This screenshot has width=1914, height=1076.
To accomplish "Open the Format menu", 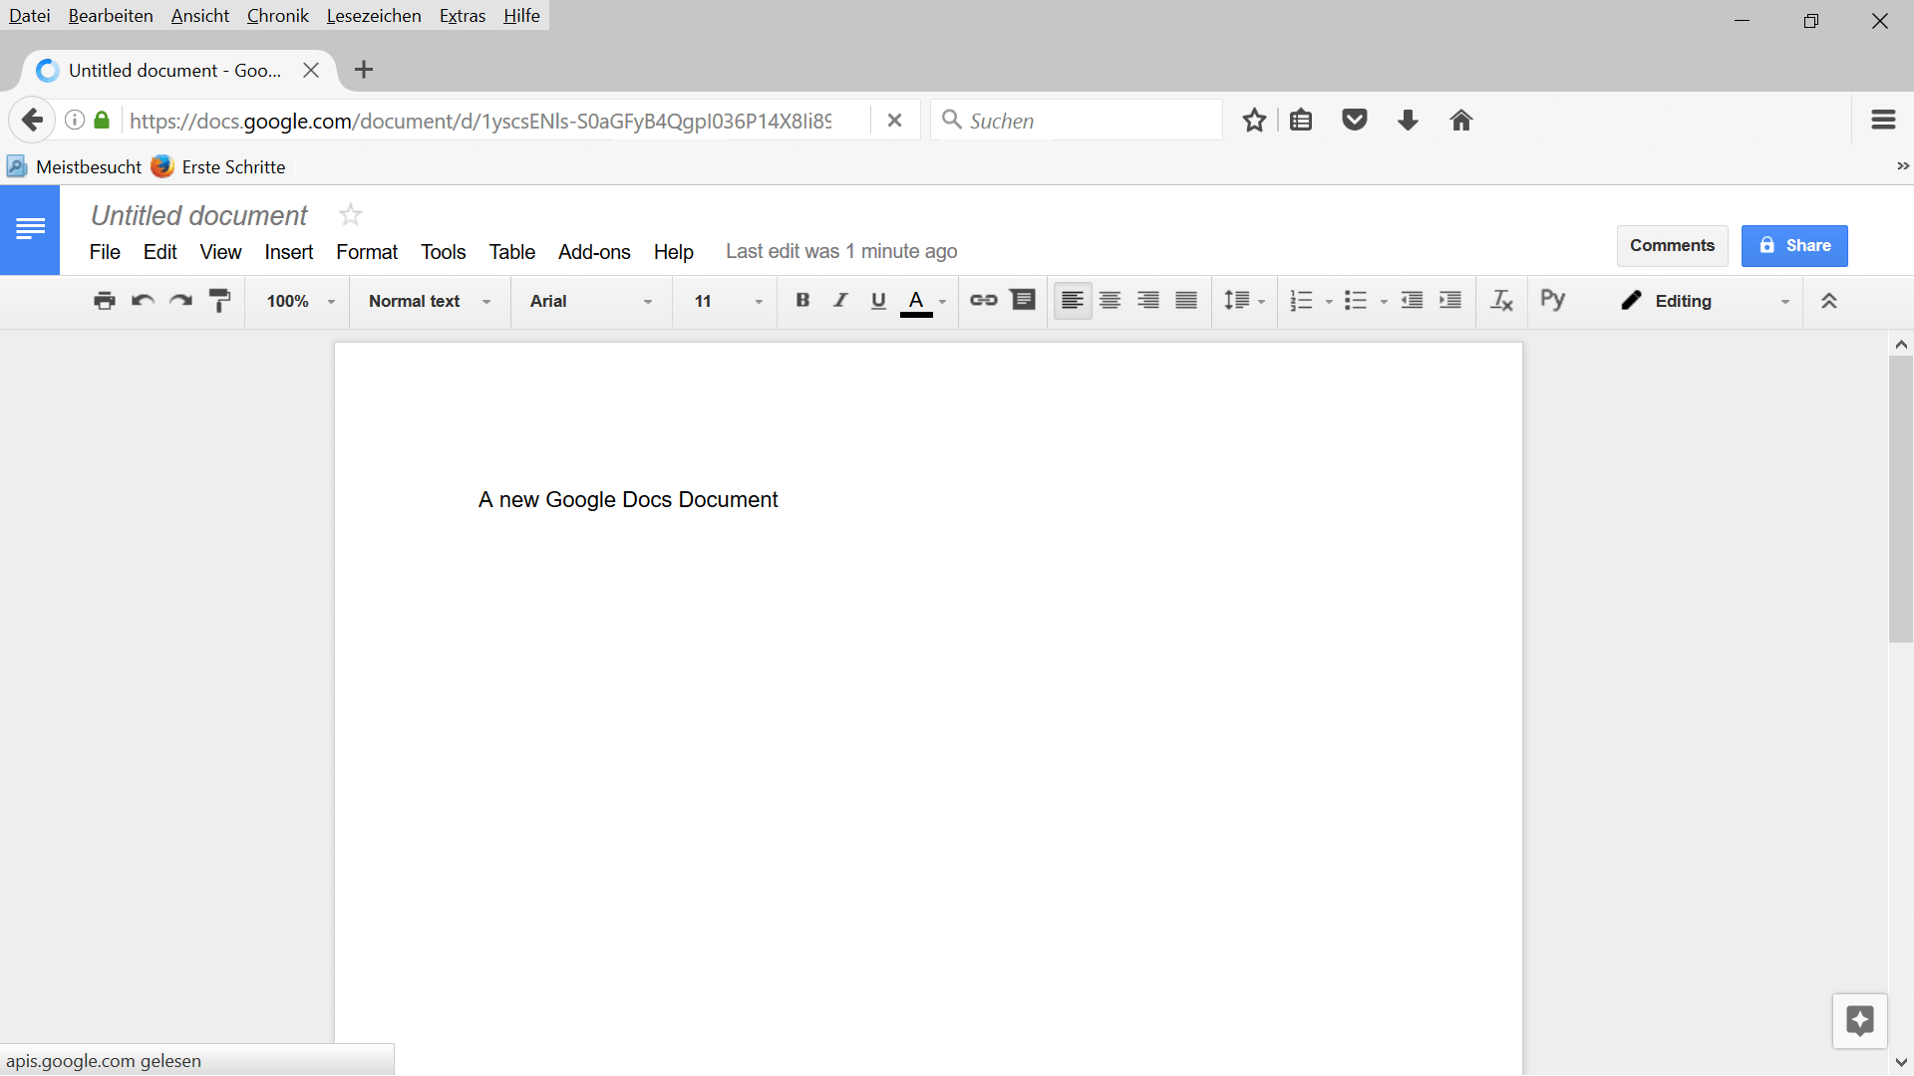I will 364,251.
